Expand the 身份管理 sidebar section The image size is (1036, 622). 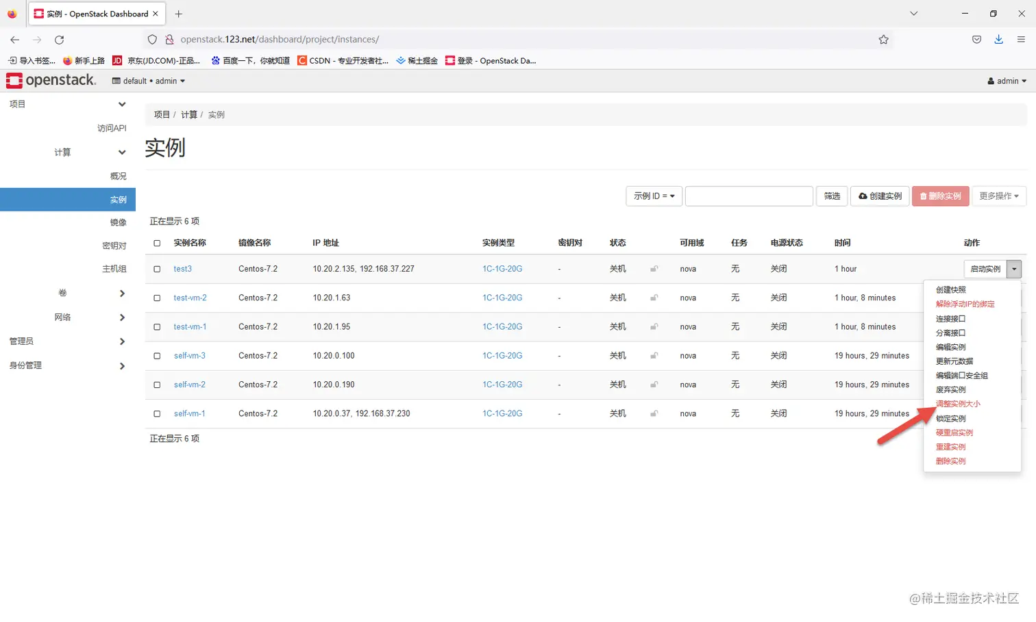(68, 365)
